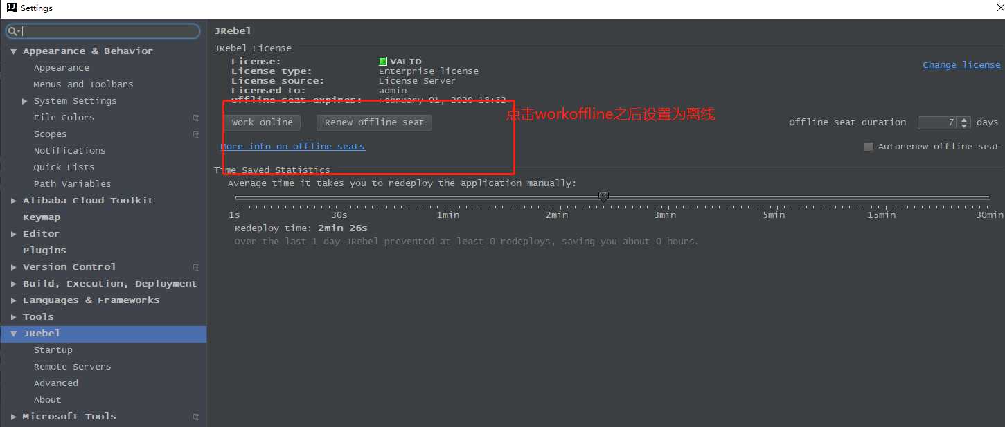This screenshot has height=427, width=1005.
Task: Click the project-level icon next to File Colors
Action: point(196,118)
